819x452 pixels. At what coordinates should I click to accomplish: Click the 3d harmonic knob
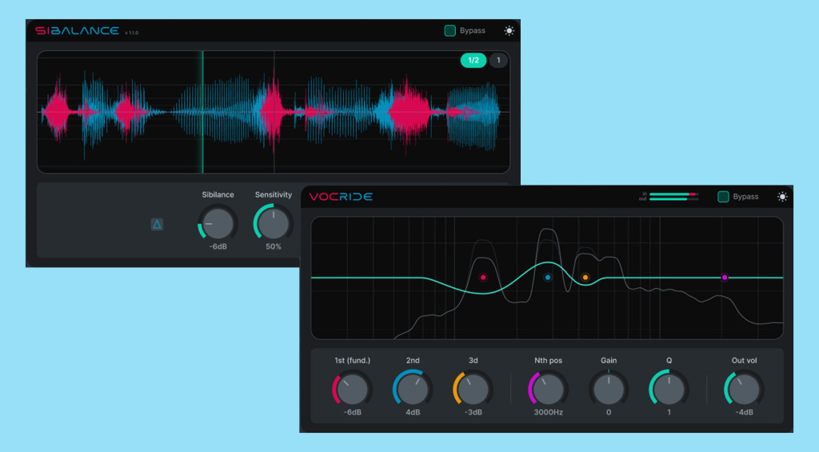point(473,389)
